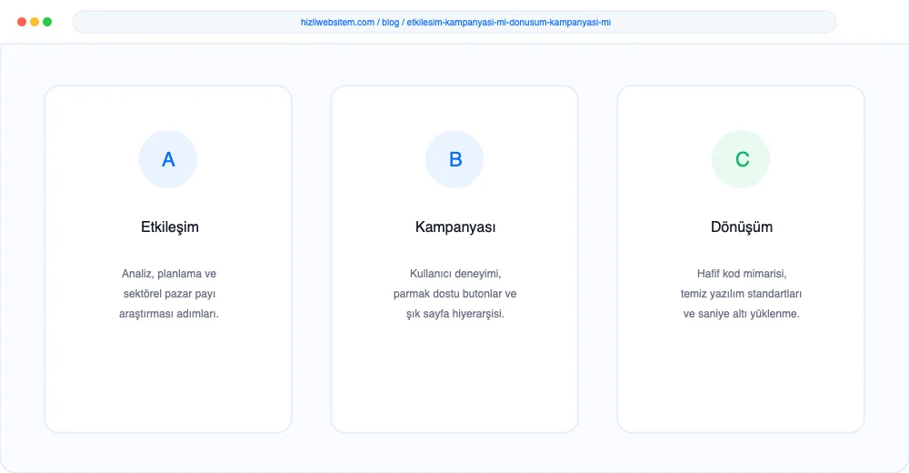
Task: Click the URL address bar field
Action: 454,22
